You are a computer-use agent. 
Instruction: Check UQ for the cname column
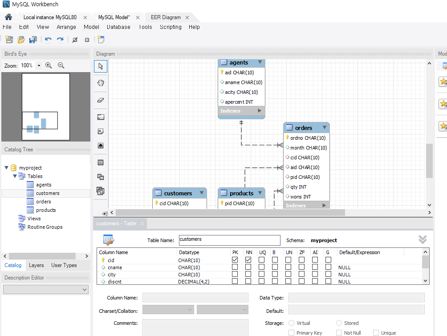click(x=261, y=267)
